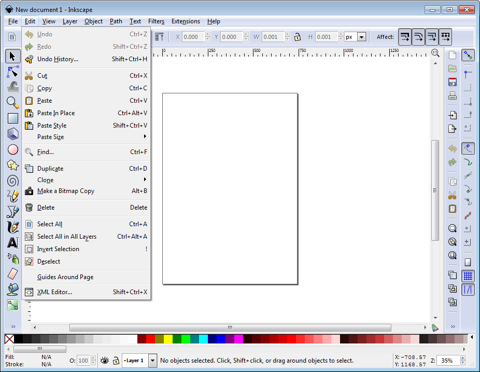Select the Spray tool
The height and width of the screenshot is (372, 480).
pos(12,258)
